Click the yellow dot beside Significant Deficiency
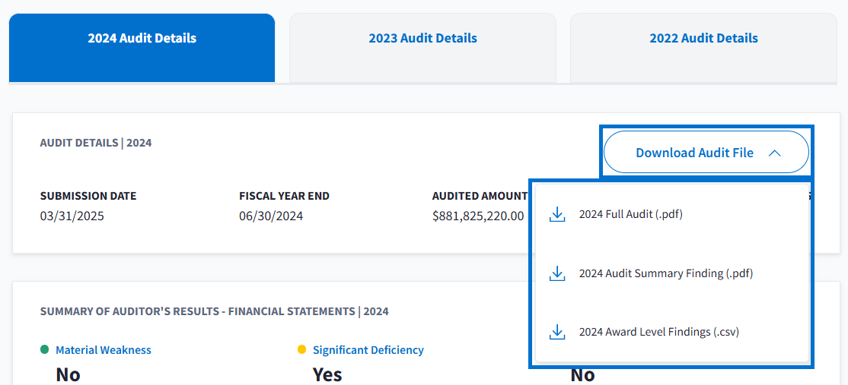This screenshot has height=385, width=848. coord(301,350)
